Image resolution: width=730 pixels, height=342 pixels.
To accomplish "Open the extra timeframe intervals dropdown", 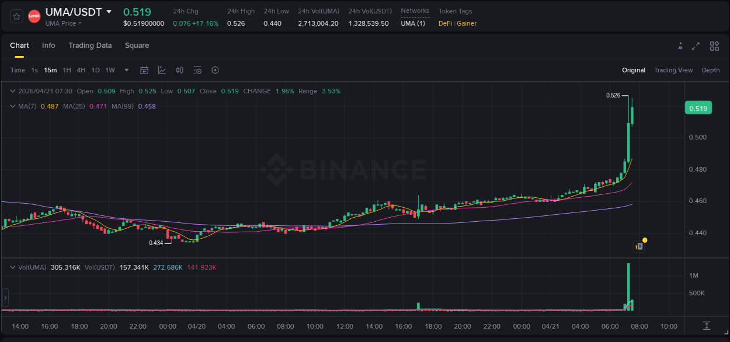I will click(126, 70).
